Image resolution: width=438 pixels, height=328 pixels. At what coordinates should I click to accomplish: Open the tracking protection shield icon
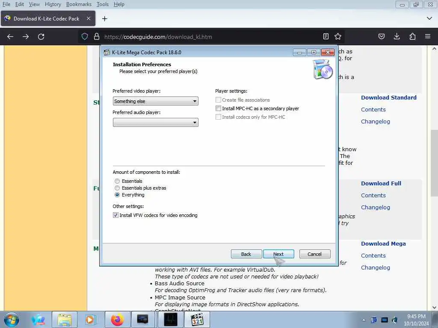coord(85,37)
